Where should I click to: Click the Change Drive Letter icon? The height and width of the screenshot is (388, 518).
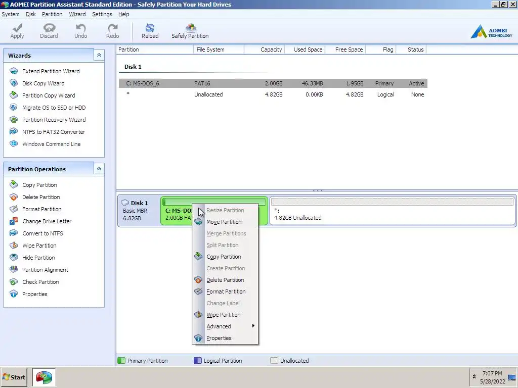click(14, 221)
